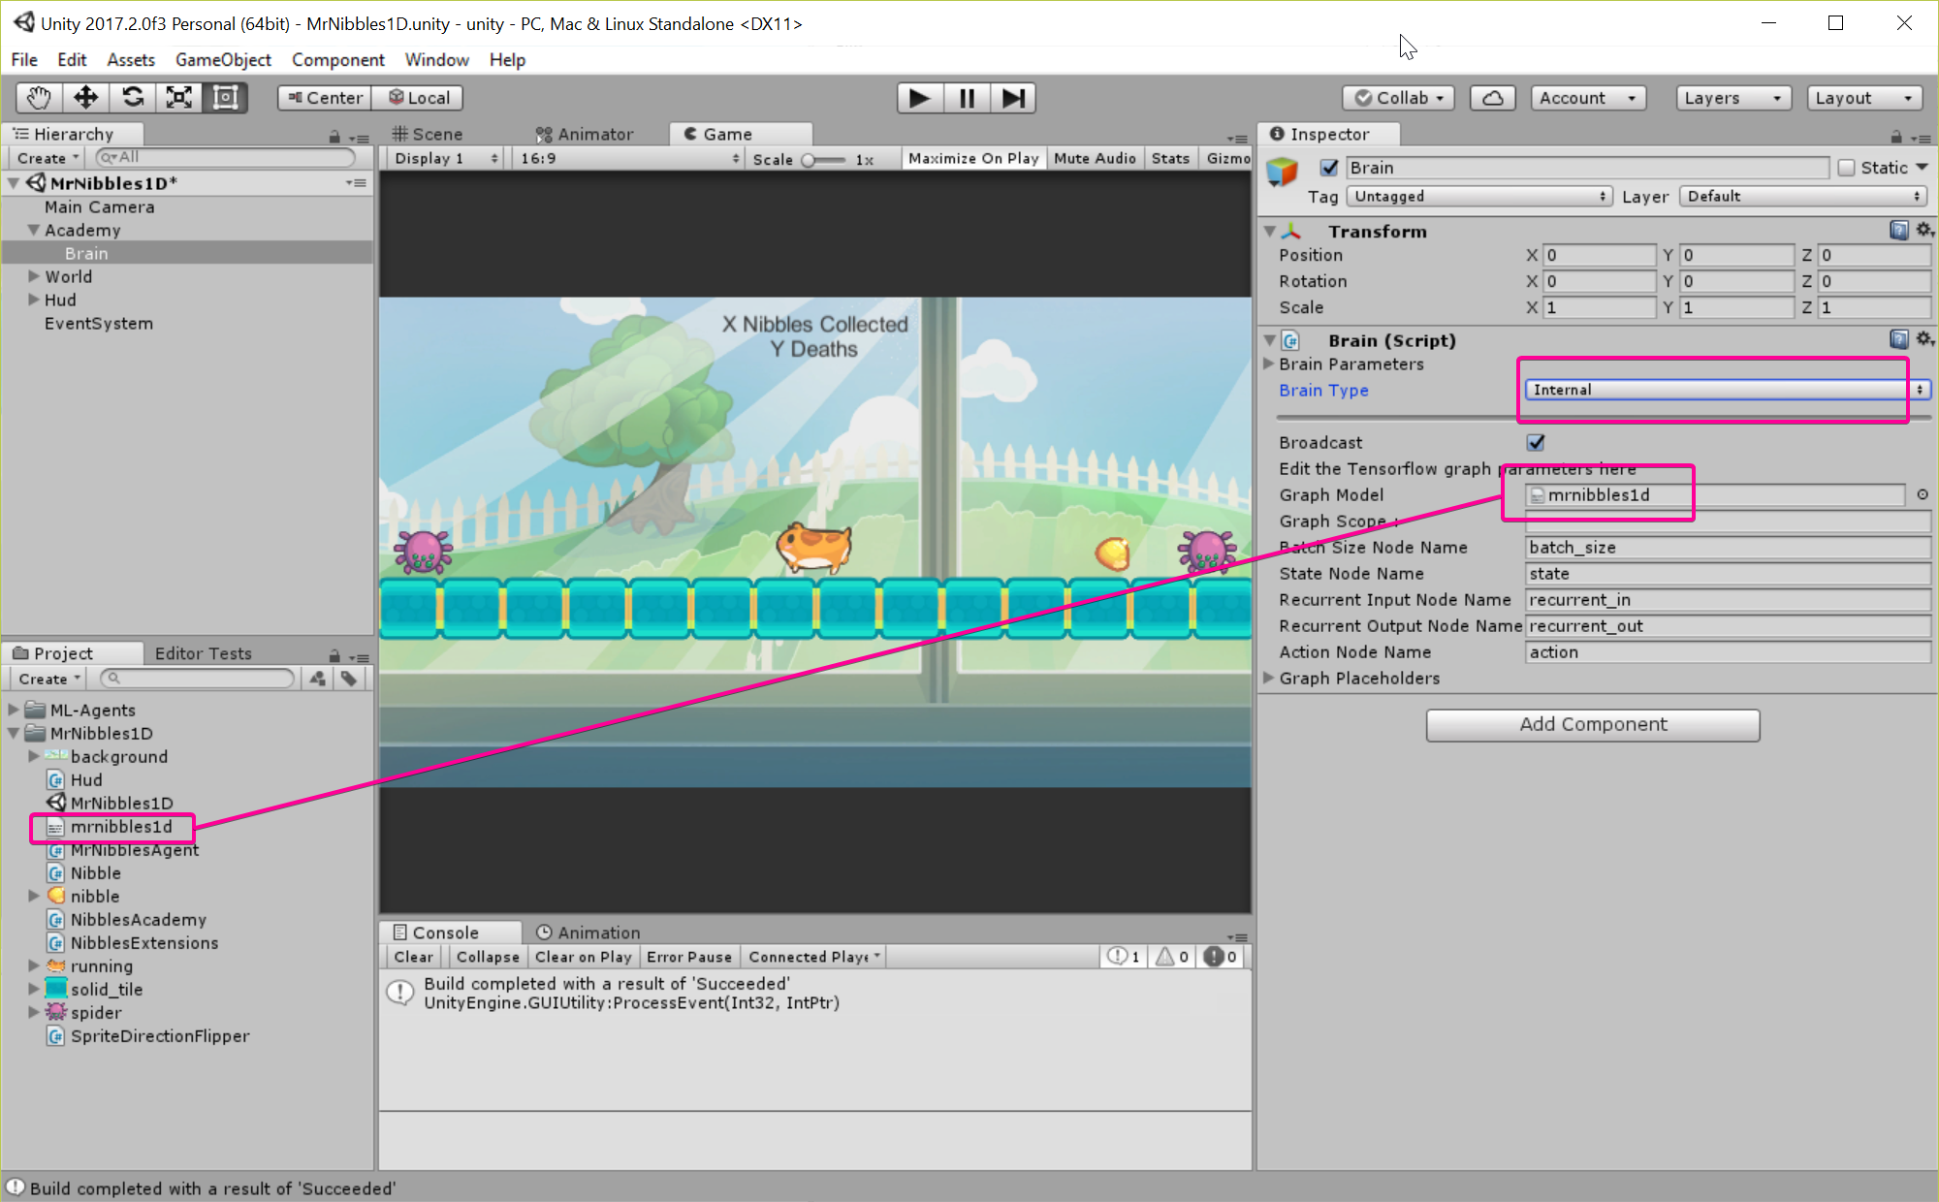Switch to the Scene tab

click(x=428, y=134)
